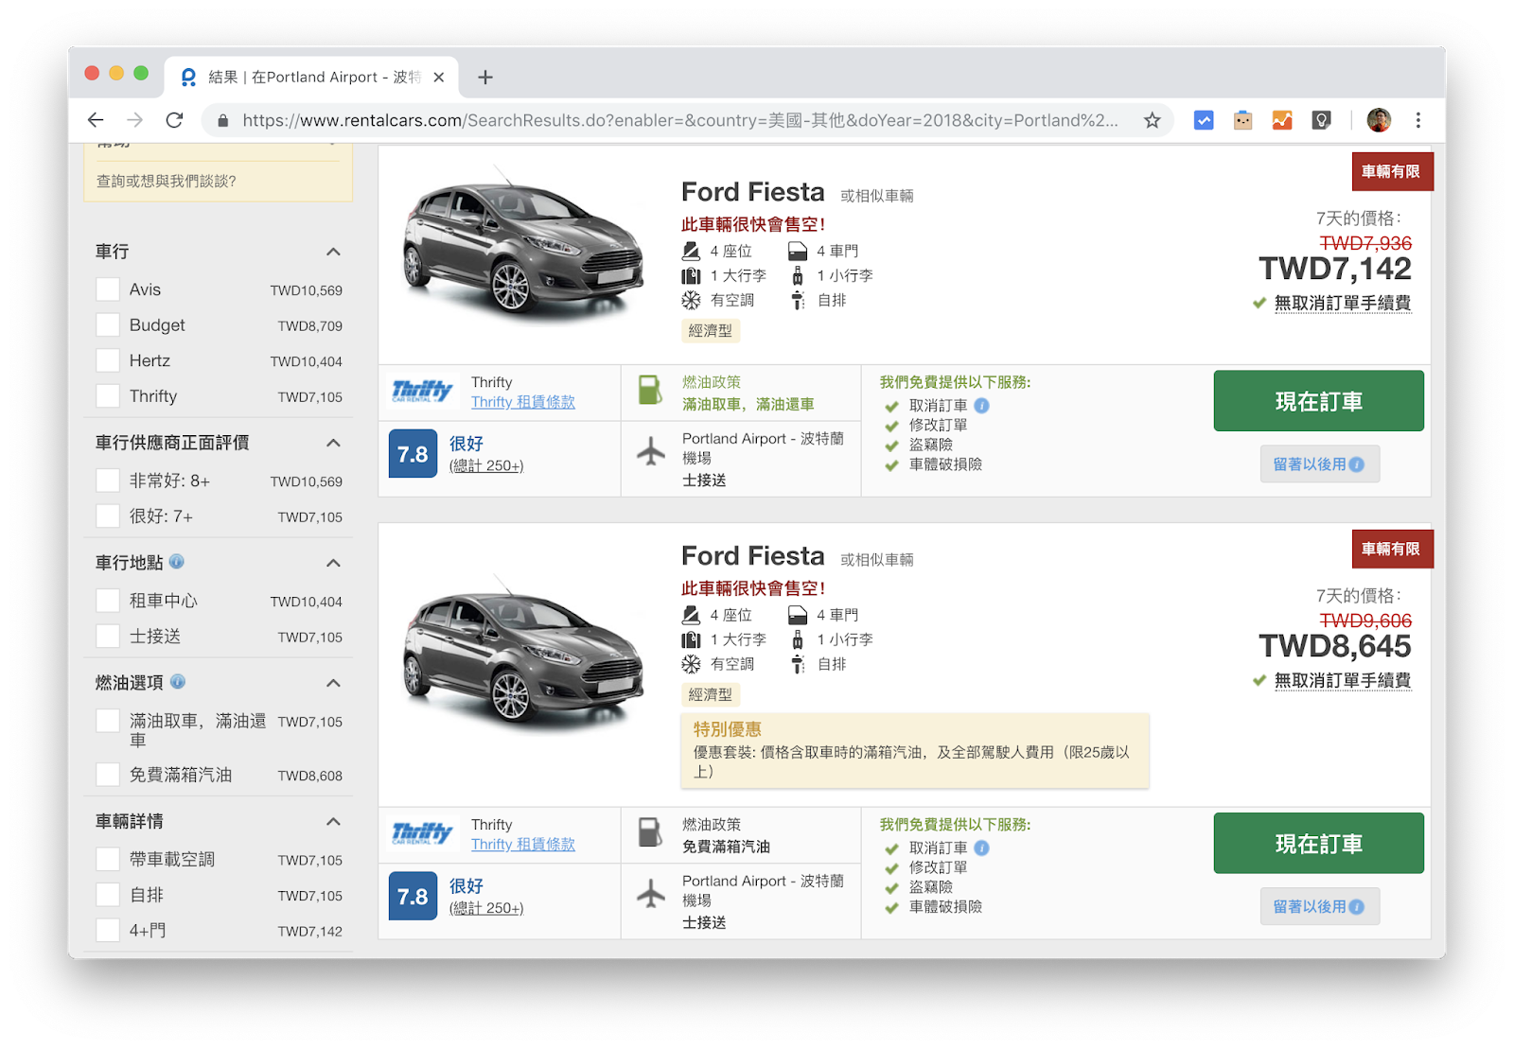This screenshot has height=1049, width=1514.
Task: Collapse the 燃油選項 filter section
Action: [x=333, y=683]
